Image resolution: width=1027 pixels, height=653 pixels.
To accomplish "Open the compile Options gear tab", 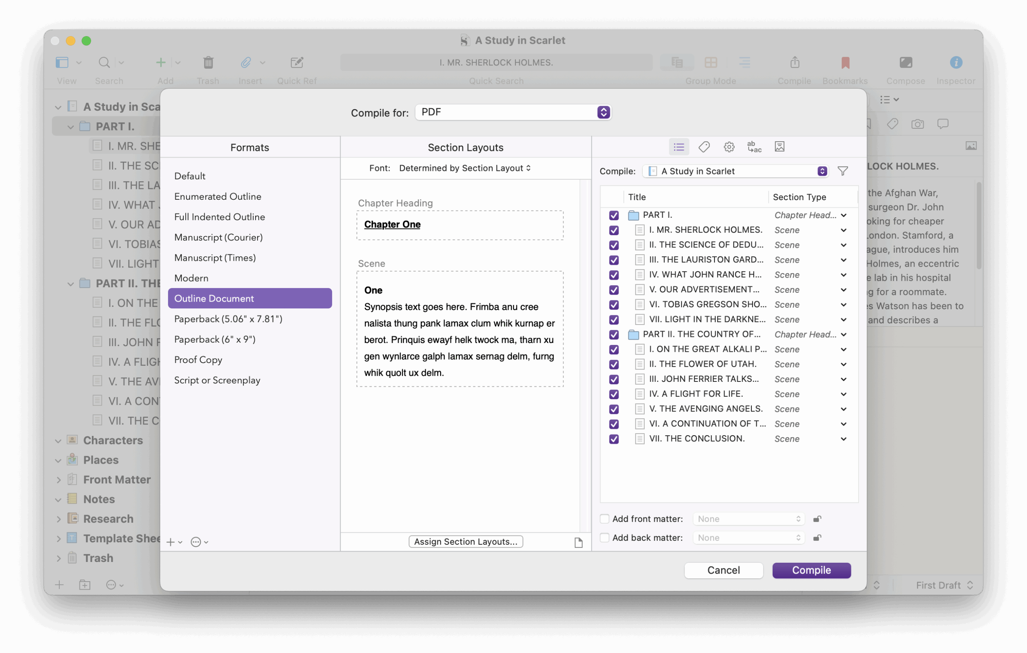I will (x=729, y=147).
